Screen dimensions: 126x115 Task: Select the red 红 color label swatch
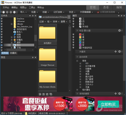tap(80, 35)
